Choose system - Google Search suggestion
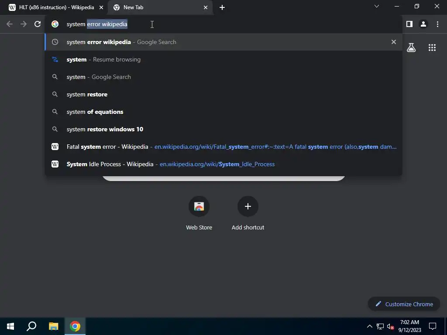Screen dimensions: 447x335 [223, 77]
